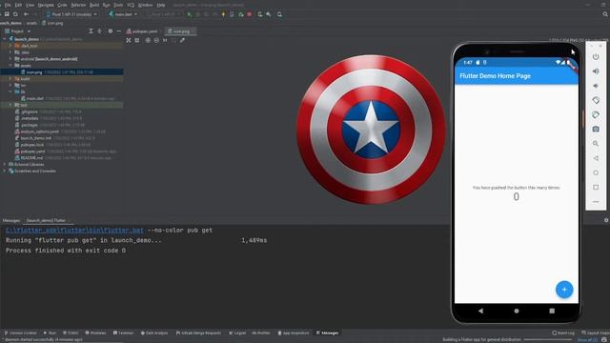Image resolution: width=610 pixels, height=343 pixels.
Task: Tap the phone's recent apps square button
Action: tap(552, 311)
